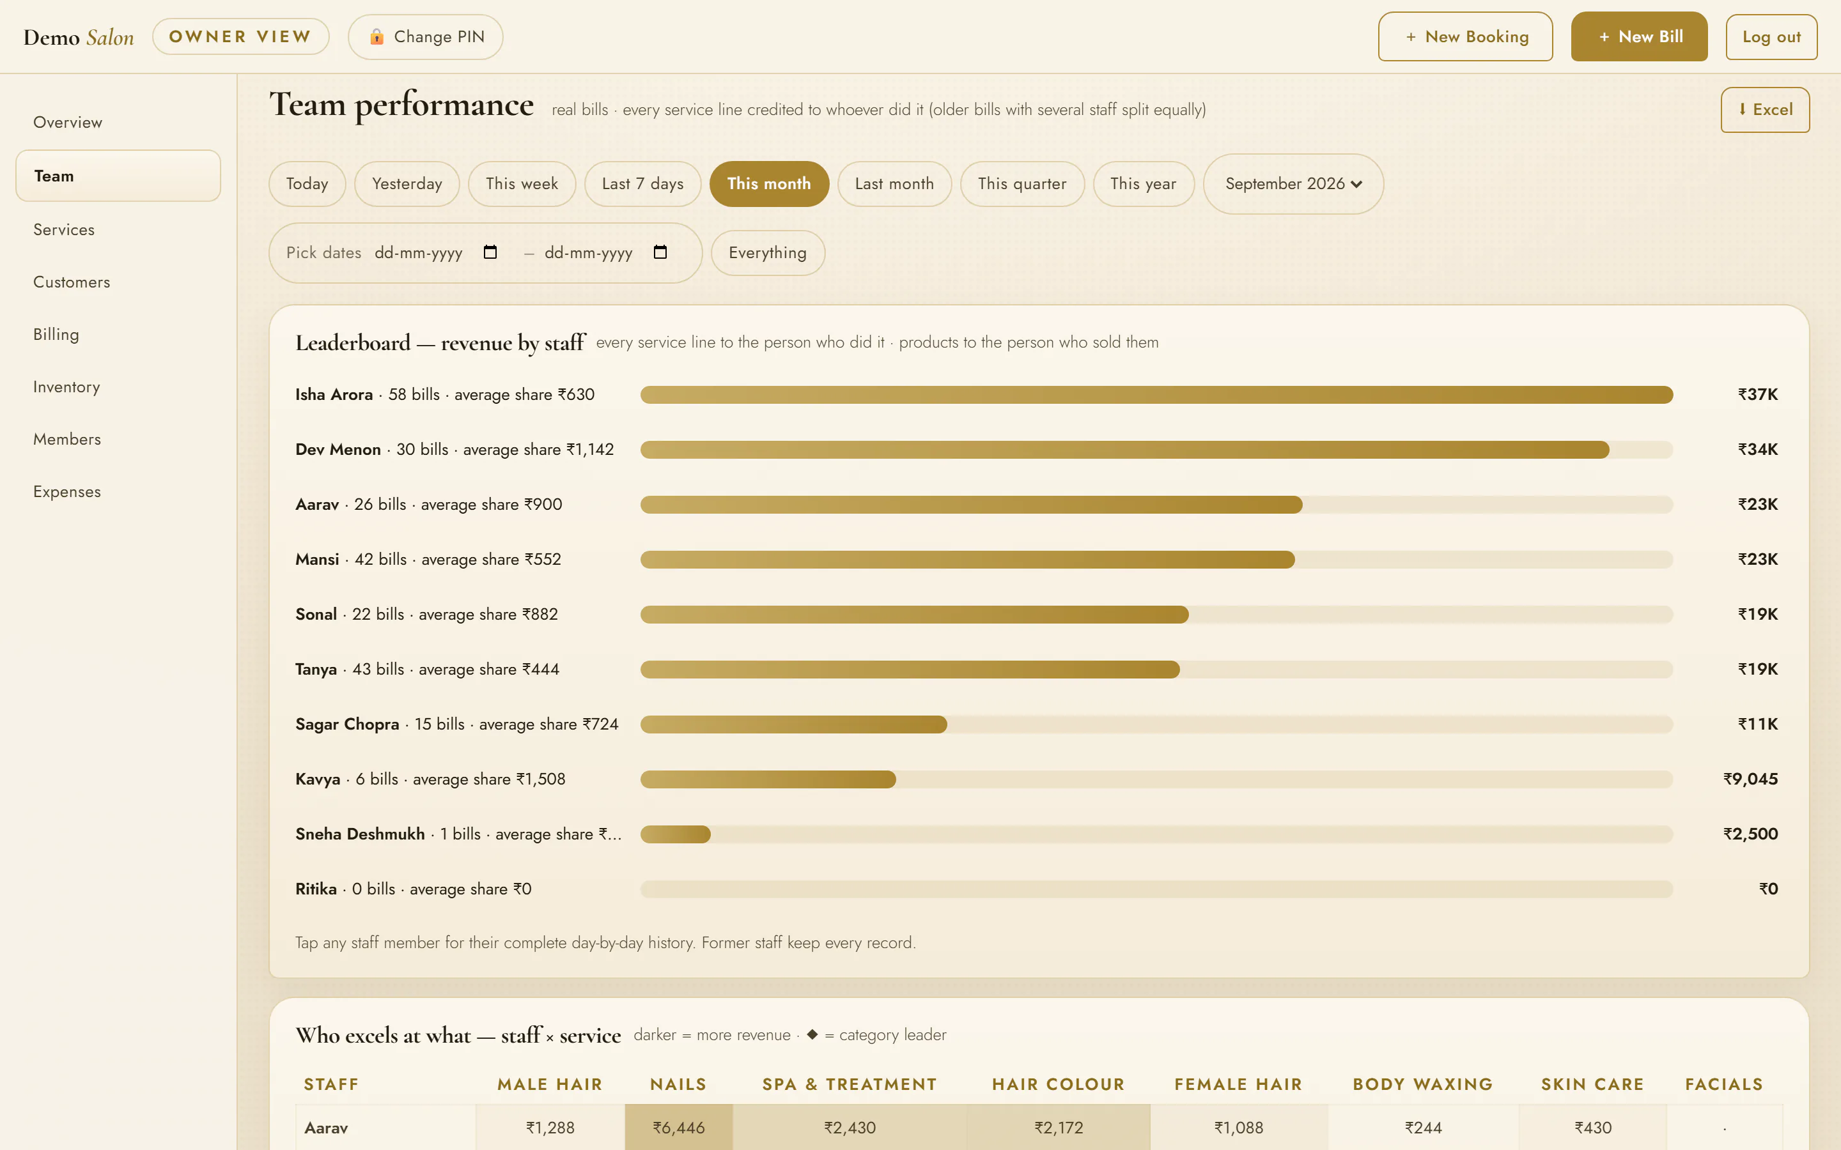Open Dev Menon's leaderboard row
Image resolution: width=1841 pixels, height=1150 pixels.
pos(1037,450)
